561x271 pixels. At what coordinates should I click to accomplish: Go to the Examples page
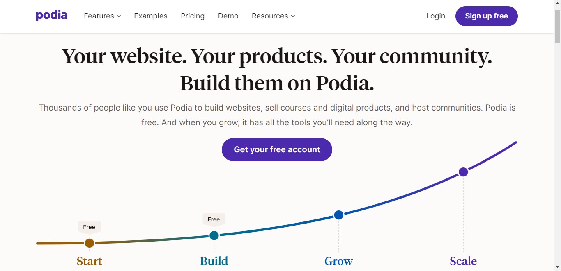[x=151, y=16]
